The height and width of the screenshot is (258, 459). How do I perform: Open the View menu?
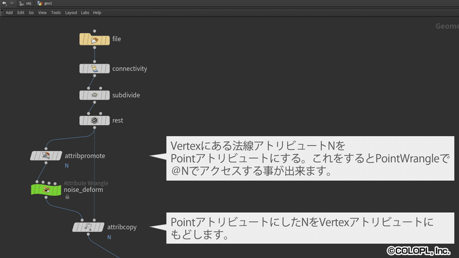coord(42,13)
